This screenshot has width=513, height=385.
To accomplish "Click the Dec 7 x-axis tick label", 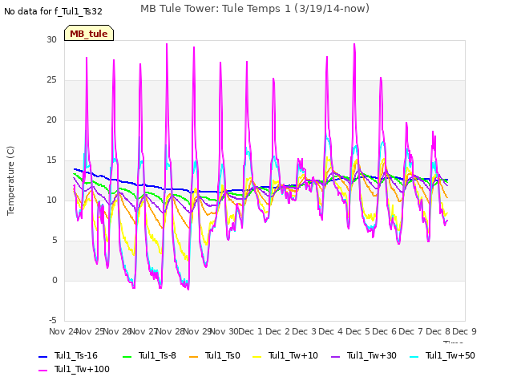I will tap(410, 331).
